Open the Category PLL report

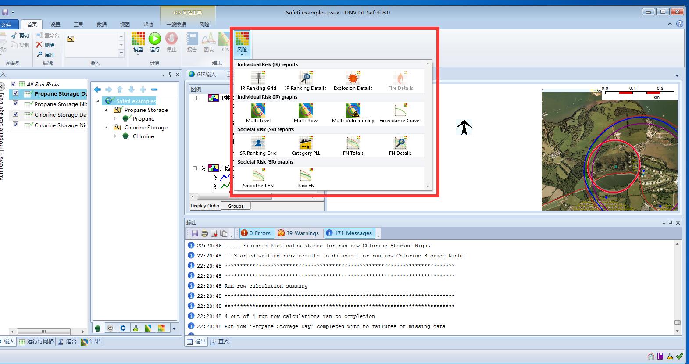click(x=306, y=146)
